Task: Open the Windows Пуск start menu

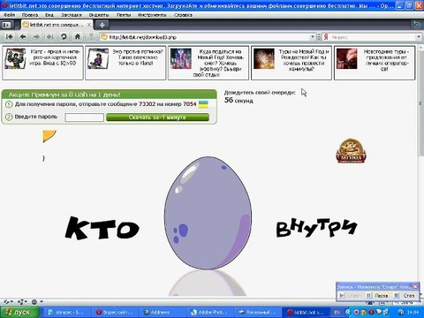Action: point(19,312)
